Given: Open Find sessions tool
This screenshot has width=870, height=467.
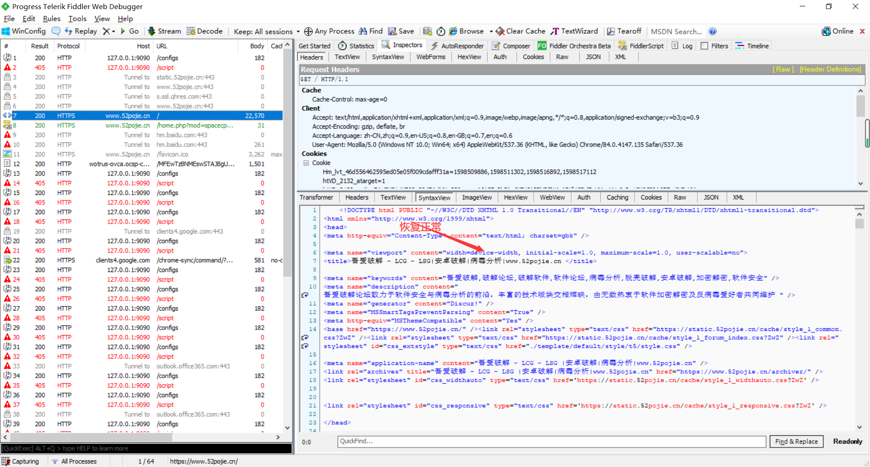Looking at the screenshot, I should pos(371,31).
